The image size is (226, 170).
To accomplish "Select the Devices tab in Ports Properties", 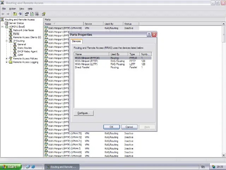I will [x=76, y=41].
